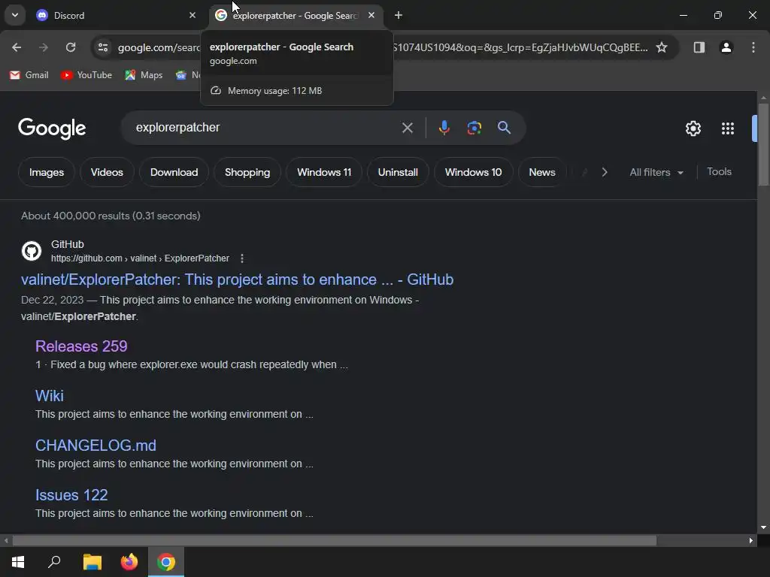770x577 pixels.
Task: Open the Issues 122 sitelink
Action: [x=71, y=495]
